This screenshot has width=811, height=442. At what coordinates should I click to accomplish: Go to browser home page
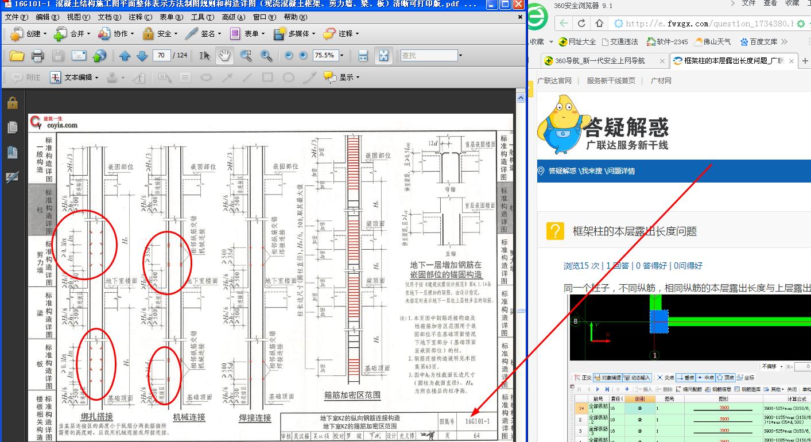point(599,24)
